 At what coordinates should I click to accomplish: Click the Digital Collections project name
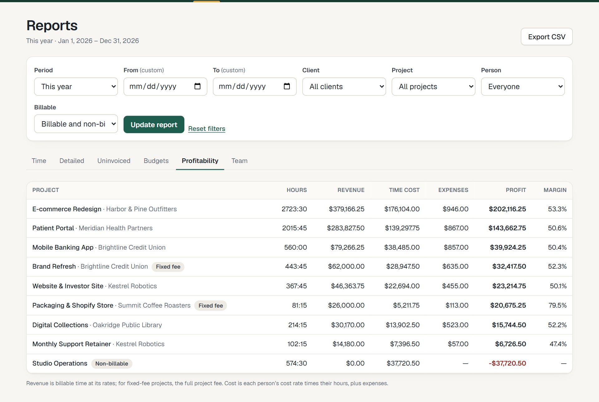click(60, 325)
